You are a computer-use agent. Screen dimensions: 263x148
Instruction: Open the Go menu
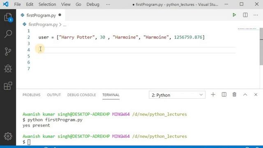click(78, 5)
